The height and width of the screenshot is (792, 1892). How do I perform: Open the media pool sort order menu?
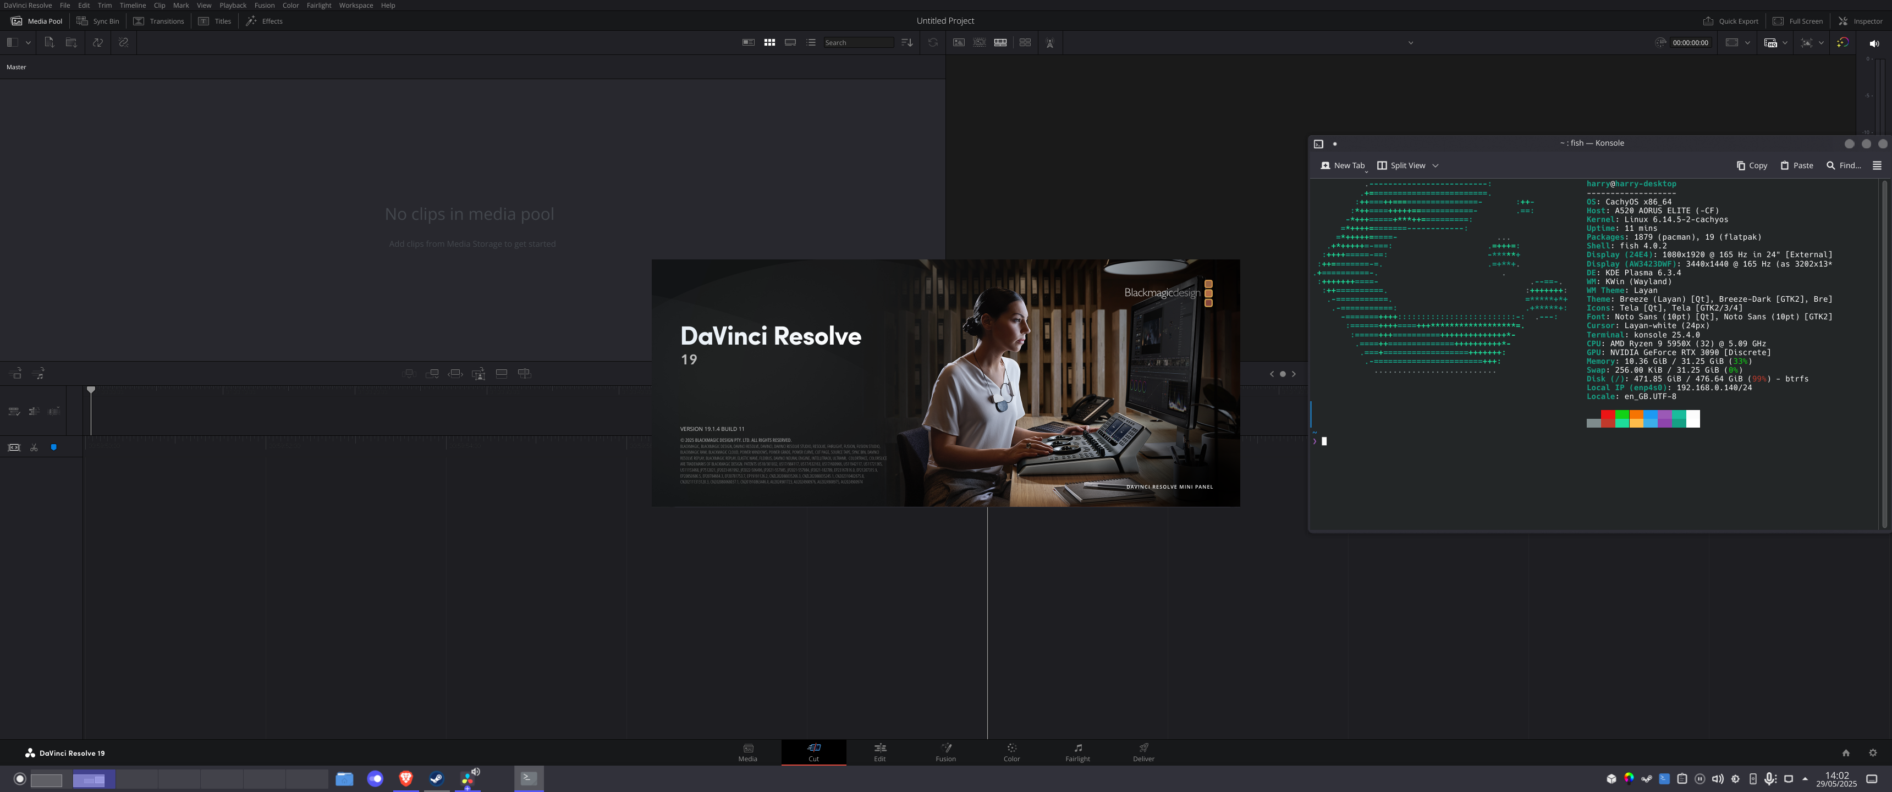click(907, 42)
